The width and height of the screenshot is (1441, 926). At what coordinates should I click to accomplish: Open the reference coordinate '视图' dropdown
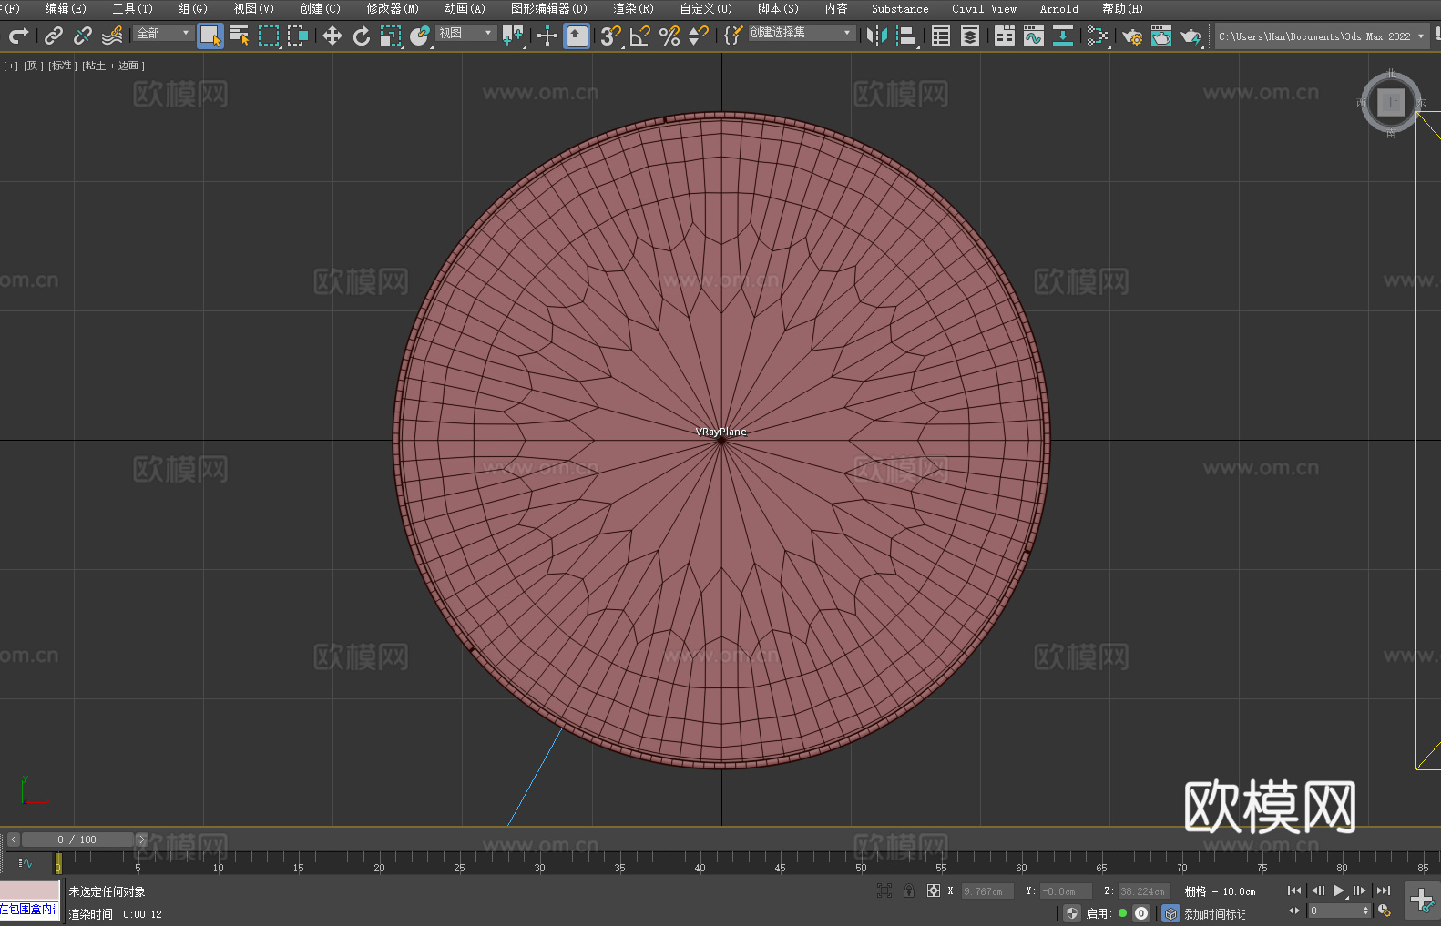(465, 33)
